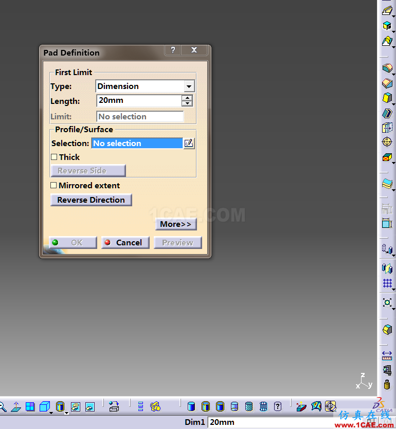This screenshot has height=429, width=396.
Task: Select the Rectangular Pattern tool
Action: point(387,283)
